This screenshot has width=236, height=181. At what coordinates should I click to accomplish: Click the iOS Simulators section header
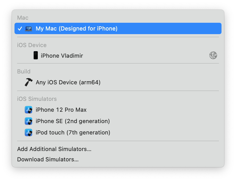click(x=37, y=99)
